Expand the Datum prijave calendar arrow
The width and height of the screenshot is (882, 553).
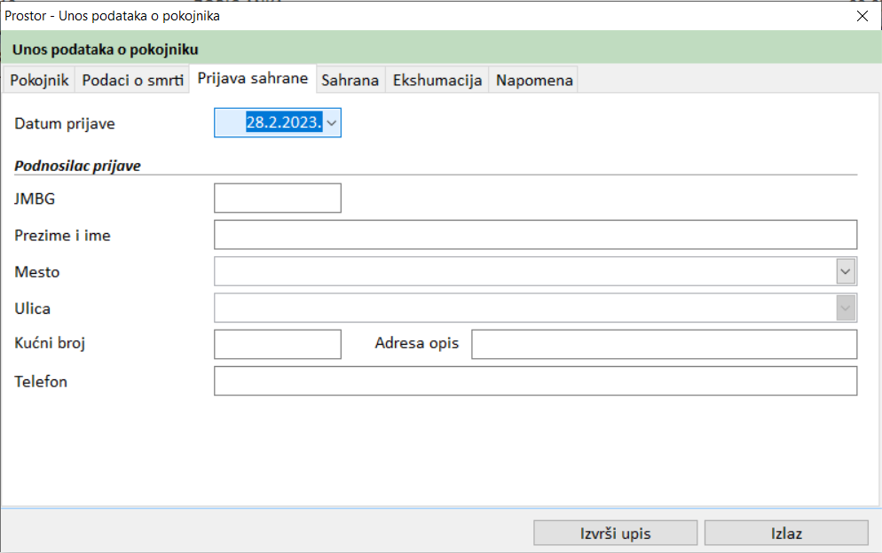[x=332, y=123]
